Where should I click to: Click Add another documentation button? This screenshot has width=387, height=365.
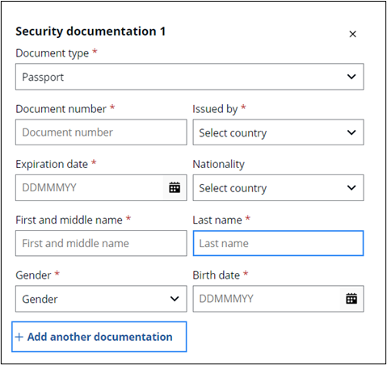(x=99, y=337)
